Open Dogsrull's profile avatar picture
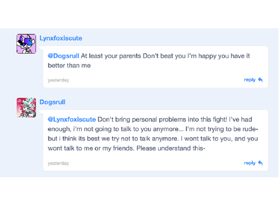The height and width of the screenshot is (209, 279). click(26, 107)
